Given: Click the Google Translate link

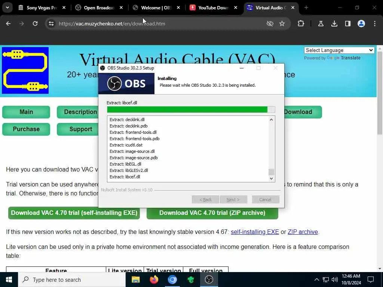Looking at the screenshot, I should tap(343, 58).
